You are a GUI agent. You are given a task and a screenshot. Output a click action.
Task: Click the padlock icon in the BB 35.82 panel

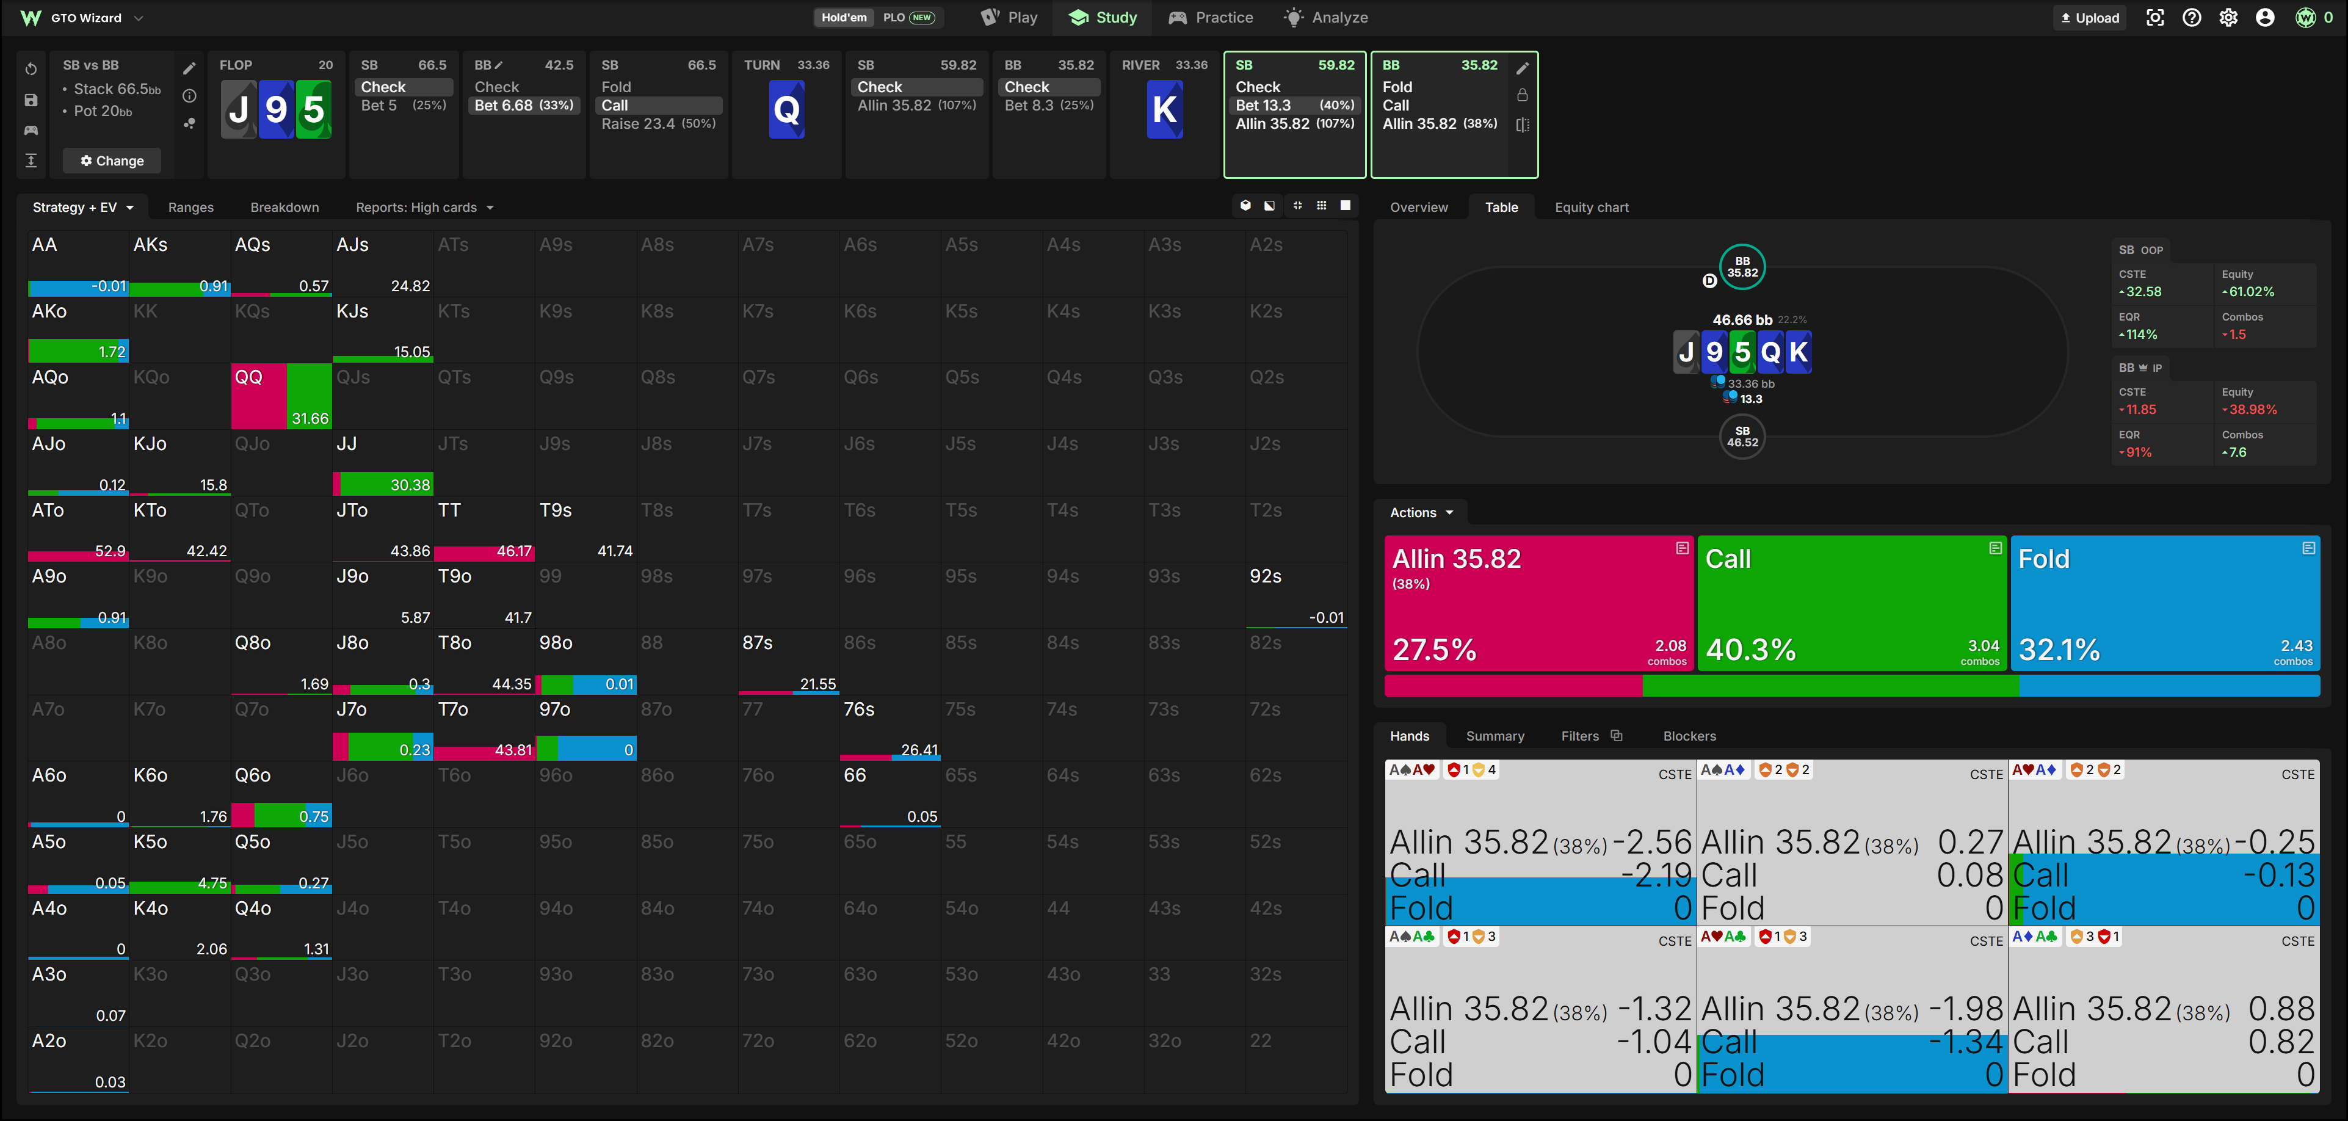point(1522,95)
